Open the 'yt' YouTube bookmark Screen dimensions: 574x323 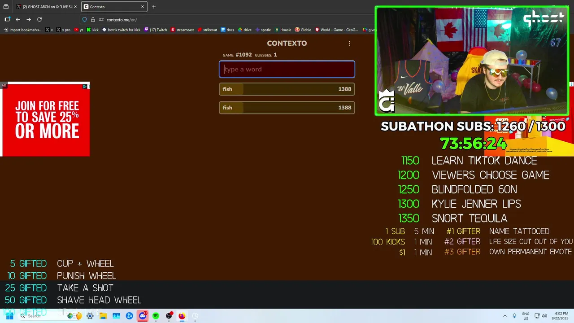coord(78,30)
